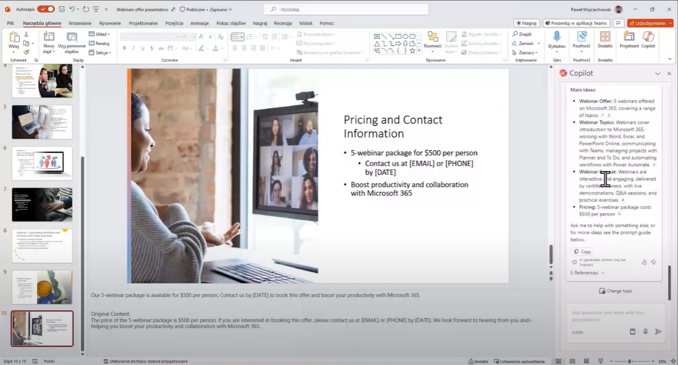The height and width of the screenshot is (365, 678).
Task: Select the font color A swatch
Action: pos(215,48)
